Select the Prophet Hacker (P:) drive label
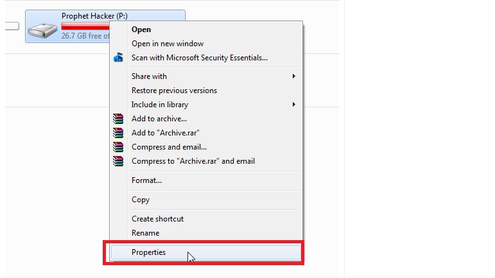Viewport: 495px width, 278px height. coord(94,16)
